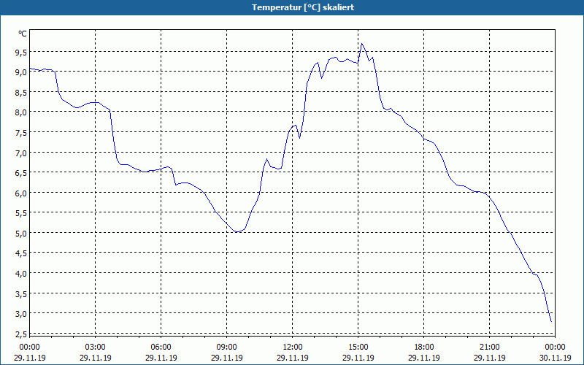Select the 9,5 value on temperature axis

[x=21, y=53]
